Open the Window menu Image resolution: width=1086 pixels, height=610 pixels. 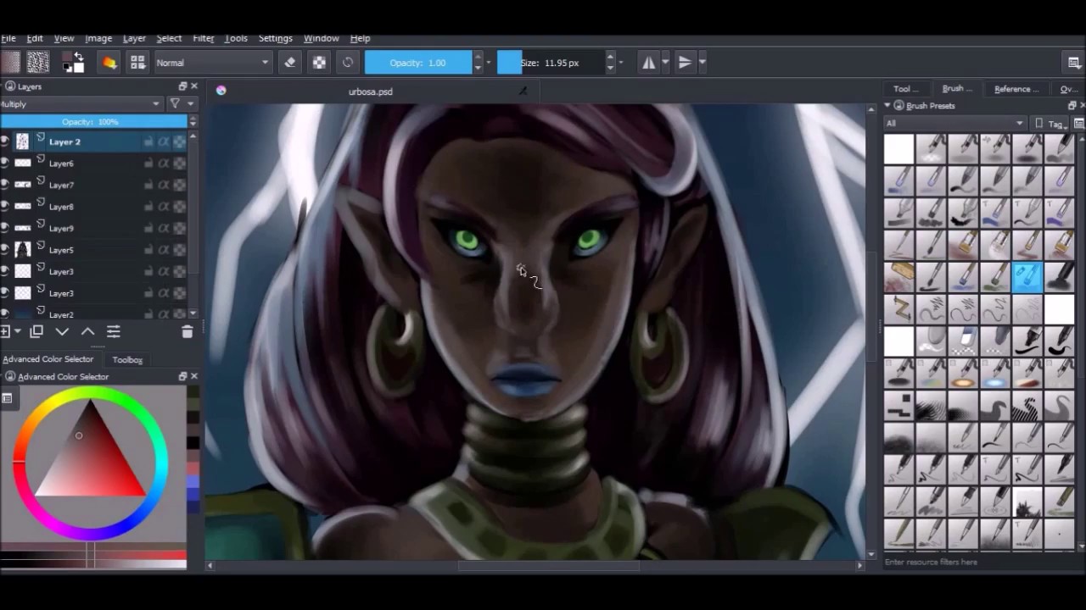point(321,38)
